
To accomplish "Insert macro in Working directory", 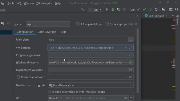I will [x=126, y=62].
